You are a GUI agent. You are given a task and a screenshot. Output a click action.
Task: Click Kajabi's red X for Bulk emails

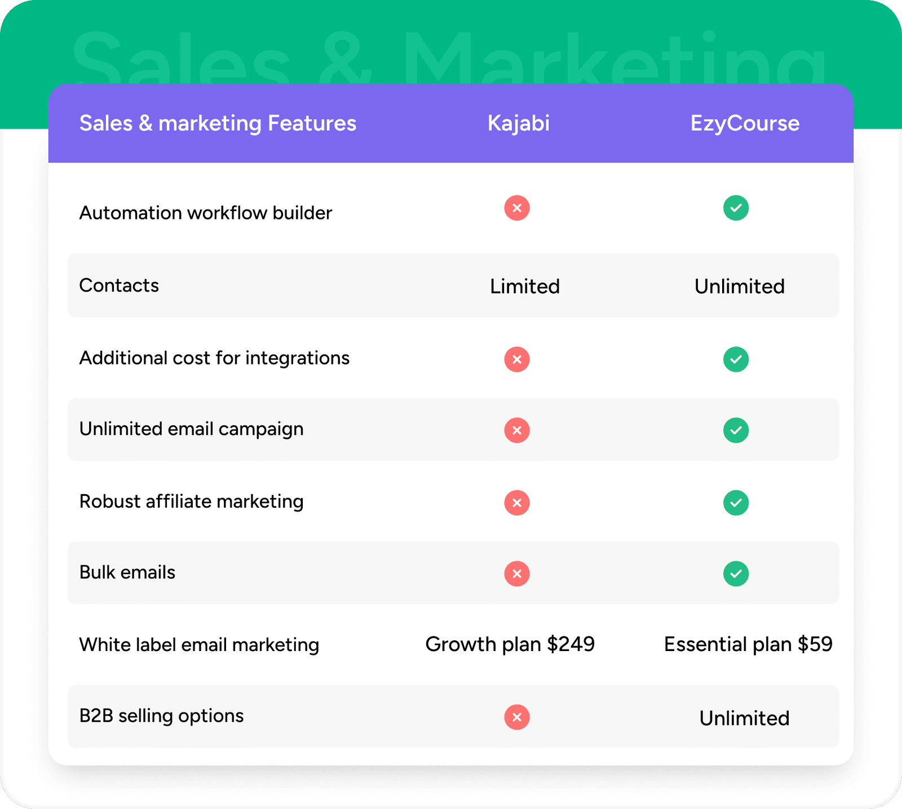[x=517, y=574]
